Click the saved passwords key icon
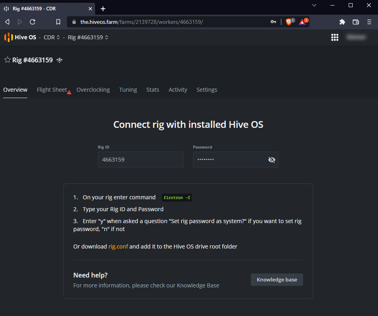Screen dimensions: 378x316 tap(273, 22)
